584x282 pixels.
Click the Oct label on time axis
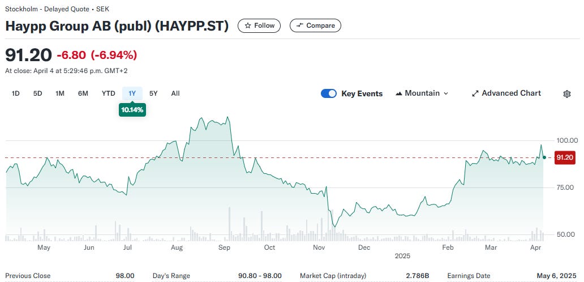tap(269, 247)
